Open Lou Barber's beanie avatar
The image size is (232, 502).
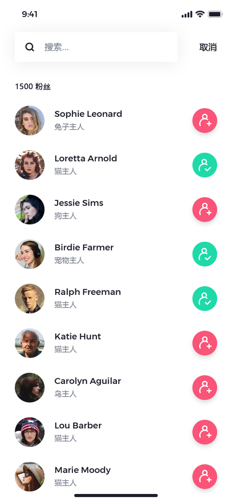click(30, 432)
